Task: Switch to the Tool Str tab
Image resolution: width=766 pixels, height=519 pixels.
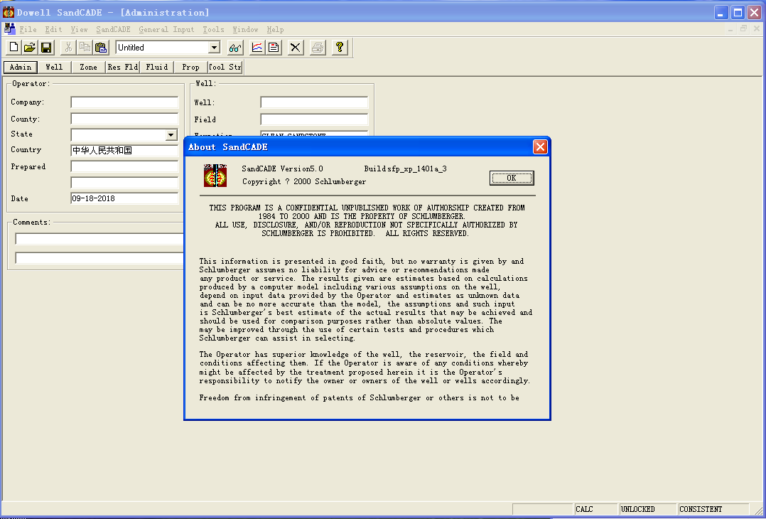Action: coord(225,67)
